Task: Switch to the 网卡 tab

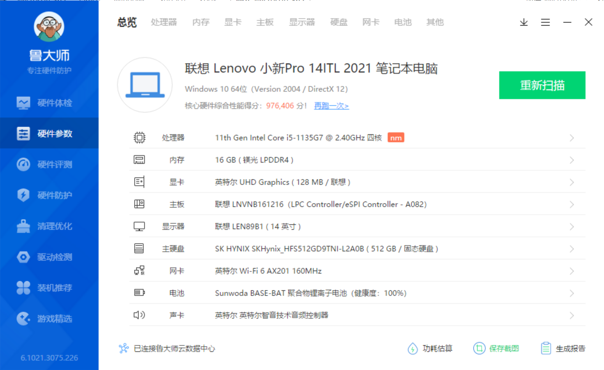Action: point(371,22)
